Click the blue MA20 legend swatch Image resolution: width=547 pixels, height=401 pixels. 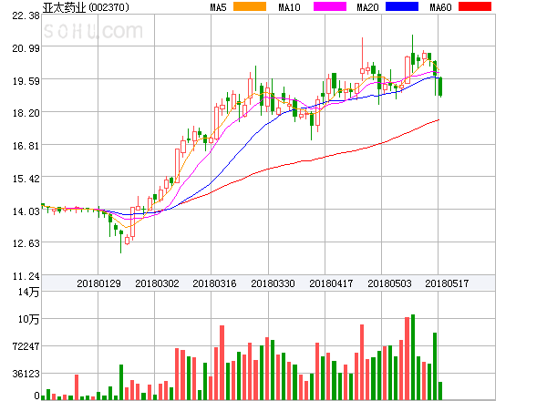coord(402,6)
